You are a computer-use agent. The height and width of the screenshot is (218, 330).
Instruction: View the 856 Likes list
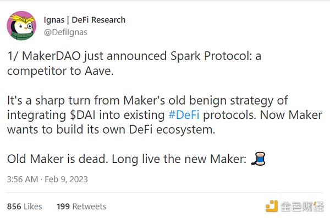[25, 206]
